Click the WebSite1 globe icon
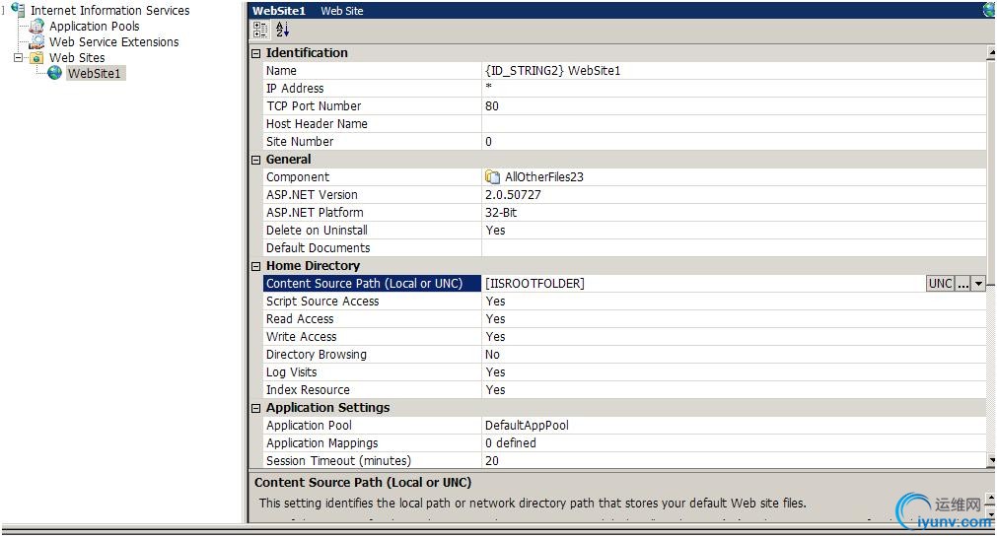The height and width of the screenshot is (538, 997). tap(54, 73)
